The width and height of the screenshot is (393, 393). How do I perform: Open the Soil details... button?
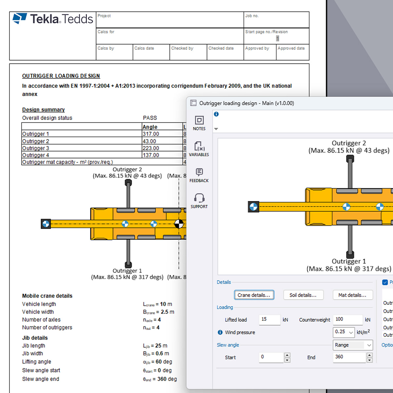(303, 295)
